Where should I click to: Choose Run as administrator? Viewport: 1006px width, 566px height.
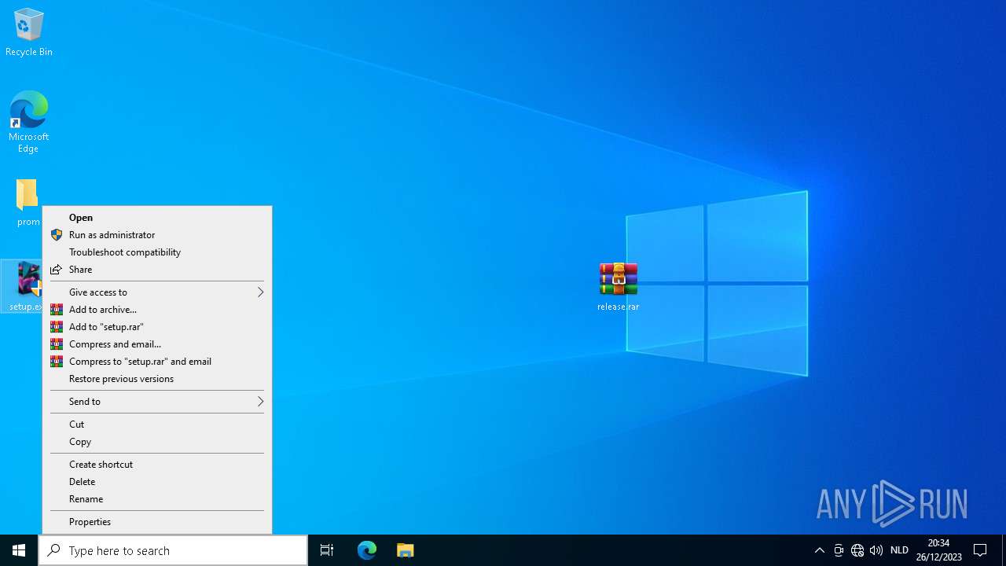click(157, 235)
